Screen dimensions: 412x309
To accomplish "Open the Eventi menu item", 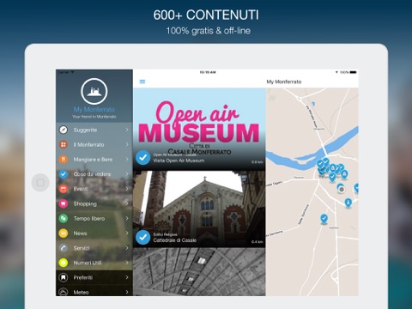I will pos(94,189).
